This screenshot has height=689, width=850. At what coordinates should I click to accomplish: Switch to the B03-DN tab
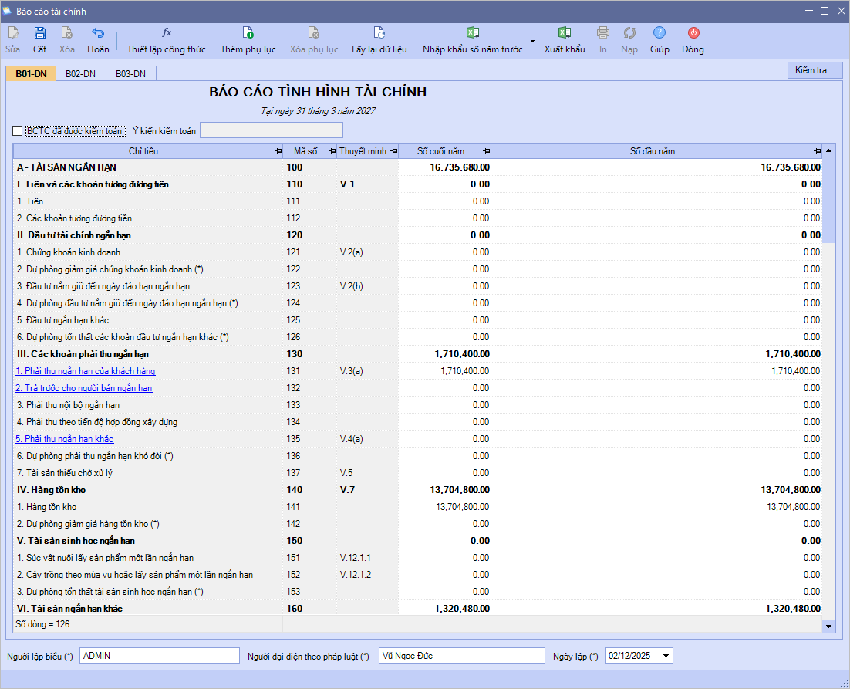point(130,74)
